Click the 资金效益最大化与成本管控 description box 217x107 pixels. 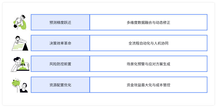[x=148, y=85]
